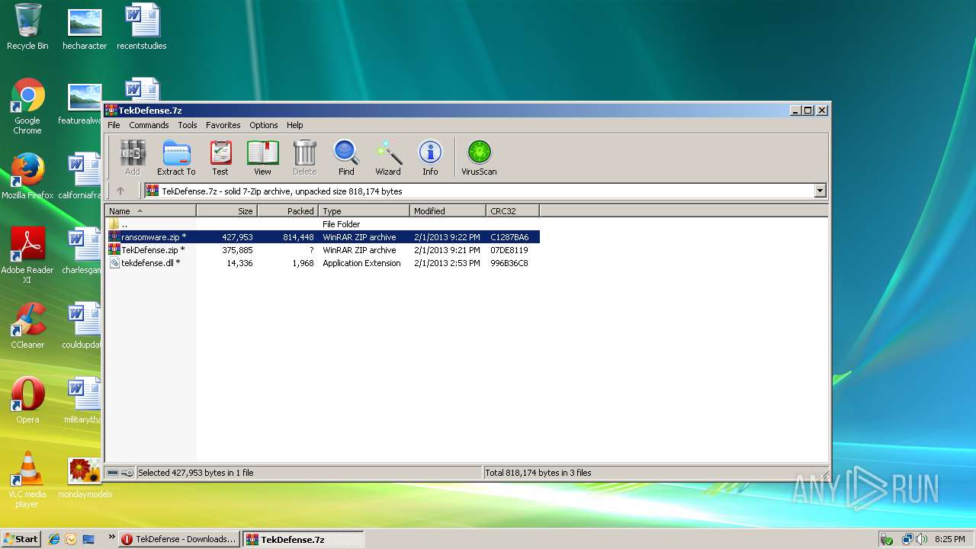Viewport: 976px width, 549px height.
Task: Click the Add toolbar icon in WinRAR
Action: click(x=133, y=158)
